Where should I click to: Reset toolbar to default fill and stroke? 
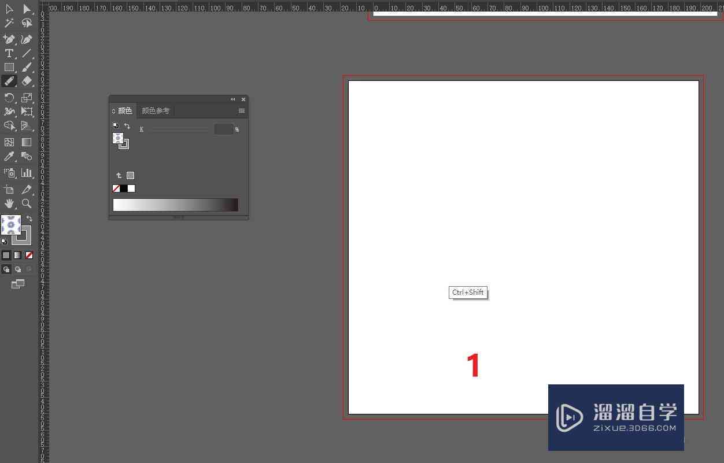[5, 241]
